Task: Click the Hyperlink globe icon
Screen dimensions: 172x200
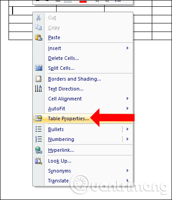Action: [x=39, y=150]
